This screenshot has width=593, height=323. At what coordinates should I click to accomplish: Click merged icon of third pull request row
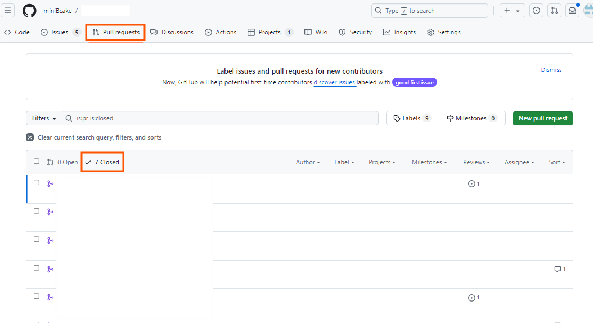(50, 240)
